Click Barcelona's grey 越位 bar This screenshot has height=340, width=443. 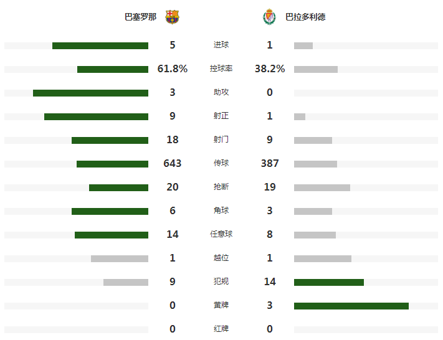point(120,258)
